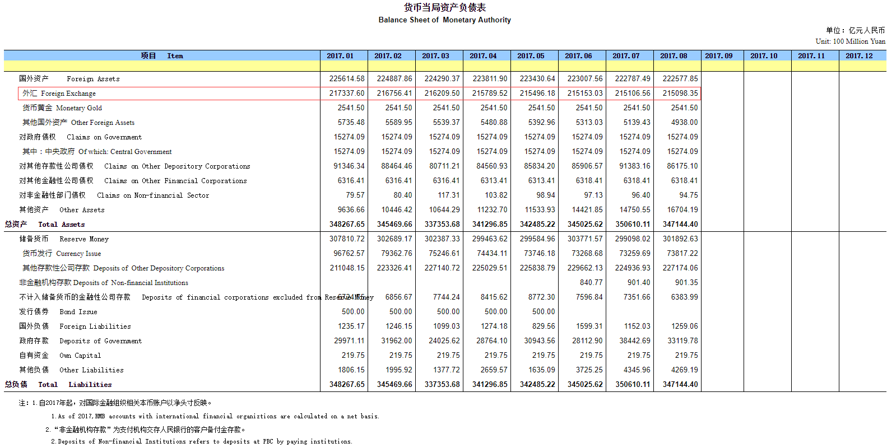Click the Bond Issue row label
Image resolution: width=887 pixels, height=448 pixels.
58,312
